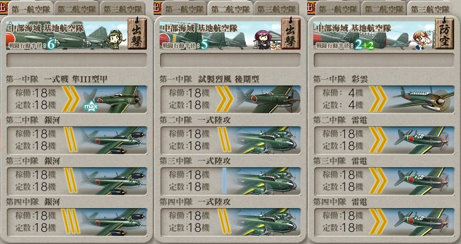Click the green pilot fairy in first panel

click(x=114, y=39)
